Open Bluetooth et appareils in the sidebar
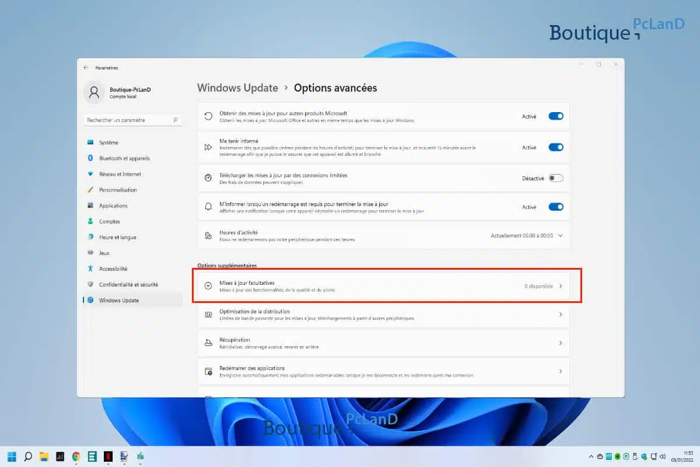Viewport: 700px width, 467px height. pyautogui.click(x=133, y=158)
